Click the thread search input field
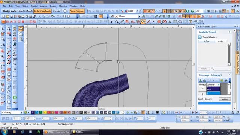 222,69
